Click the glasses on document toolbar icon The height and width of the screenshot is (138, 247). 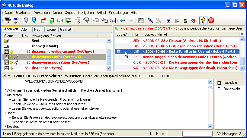pyautogui.click(x=177, y=20)
